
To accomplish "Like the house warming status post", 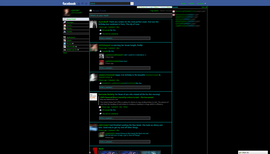I will (118, 48).
